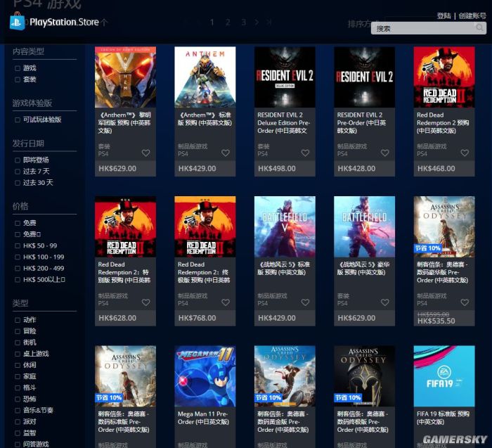Jump to last page arrow in pagination
This screenshot has height=448, width=492.
[269, 22]
